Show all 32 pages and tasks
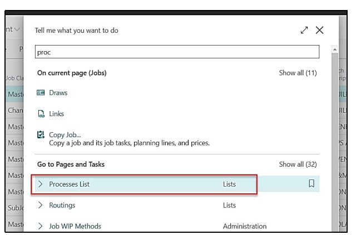This screenshot has width=361, height=235. point(298,164)
